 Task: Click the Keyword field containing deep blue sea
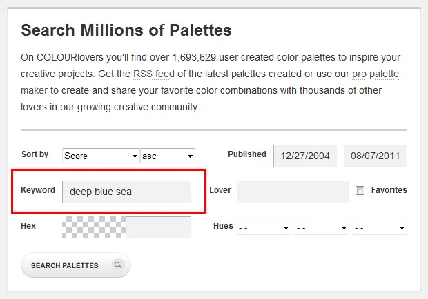pos(126,192)
